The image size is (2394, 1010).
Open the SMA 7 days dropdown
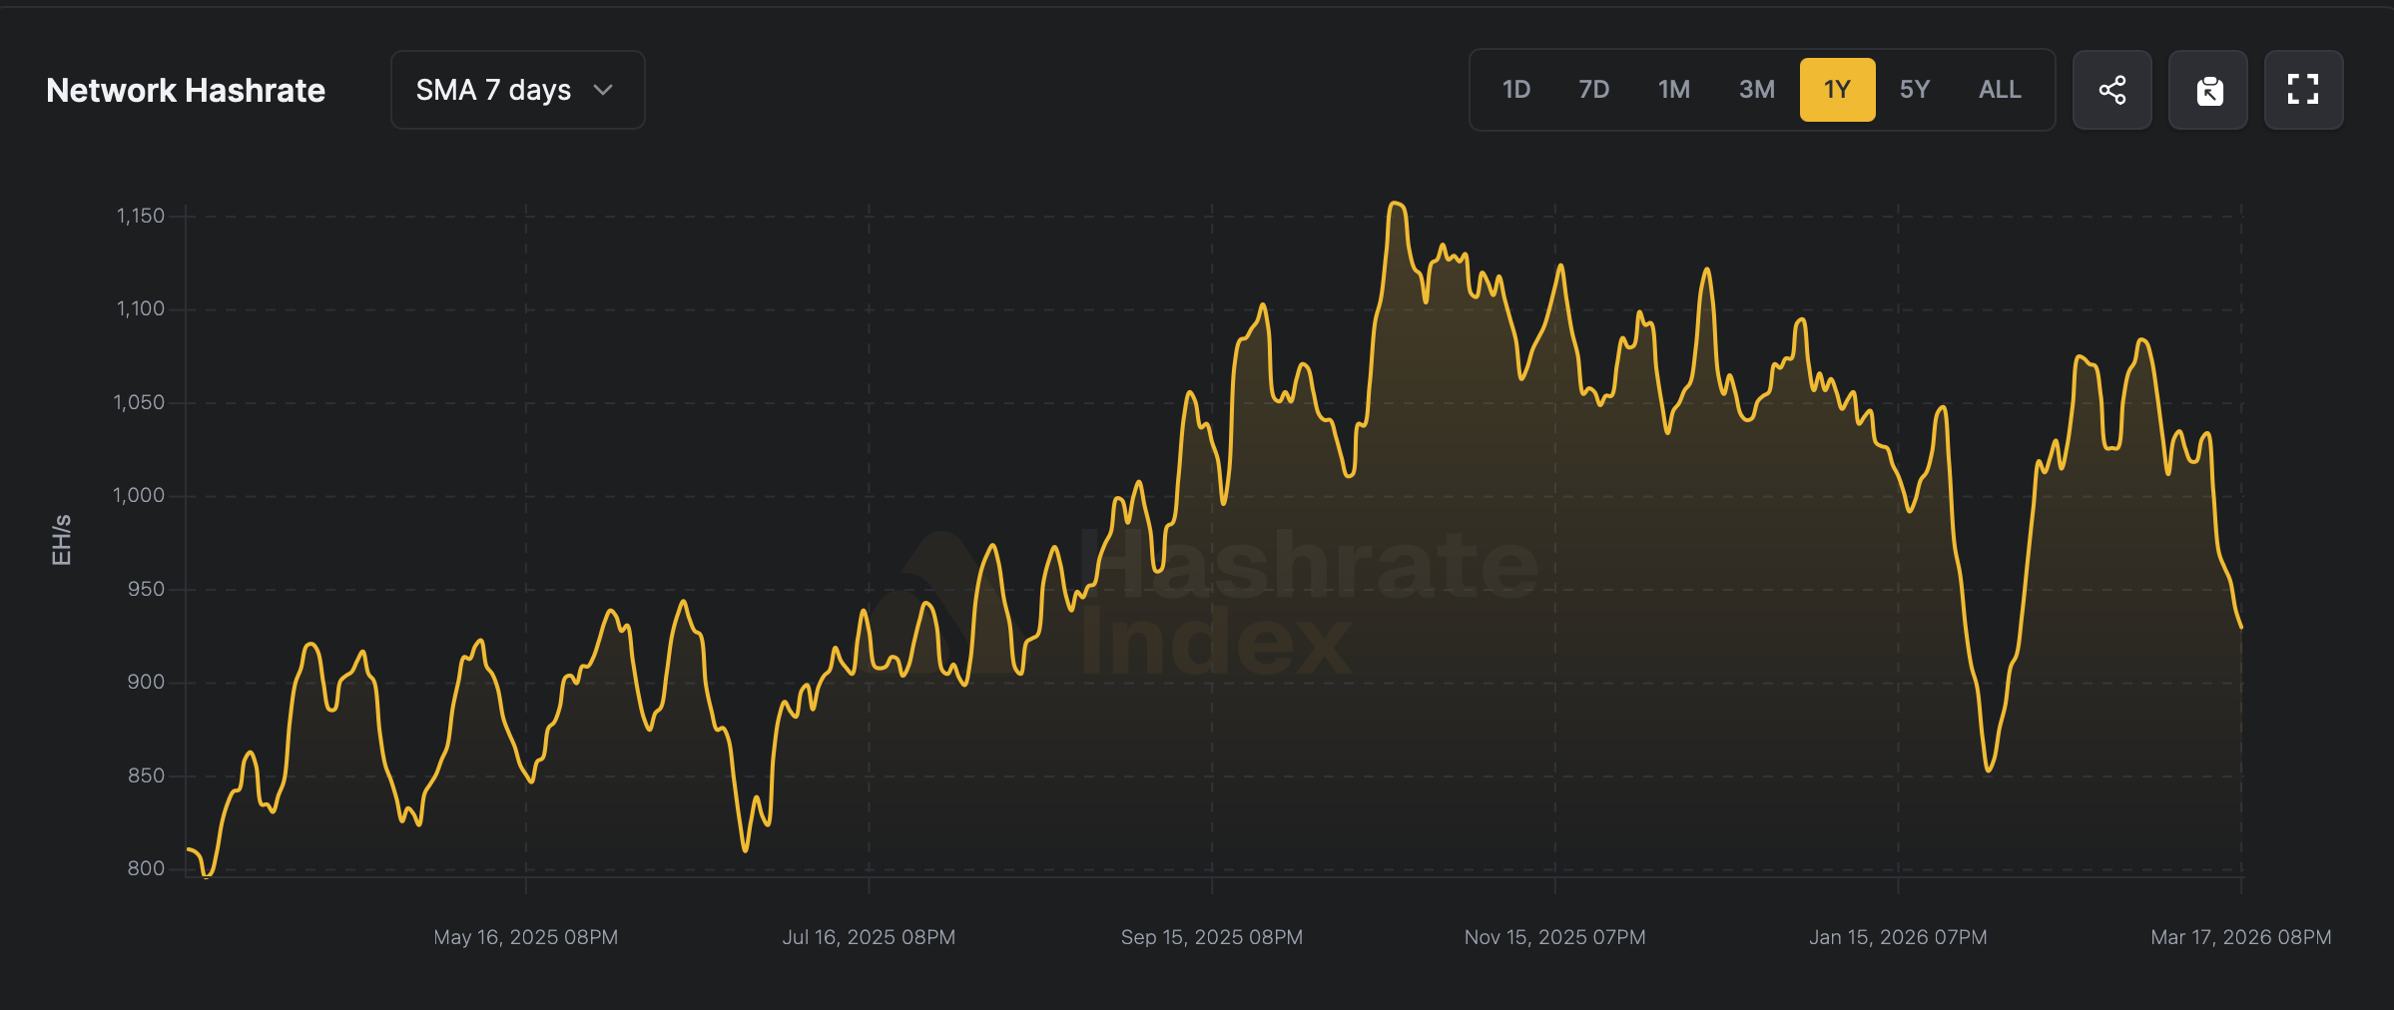(x=517, y=90)
